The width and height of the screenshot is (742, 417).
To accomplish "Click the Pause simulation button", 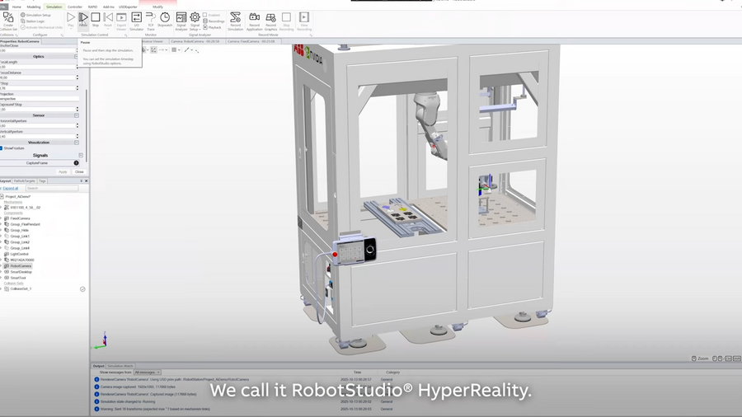I will (x=82, y=20).
